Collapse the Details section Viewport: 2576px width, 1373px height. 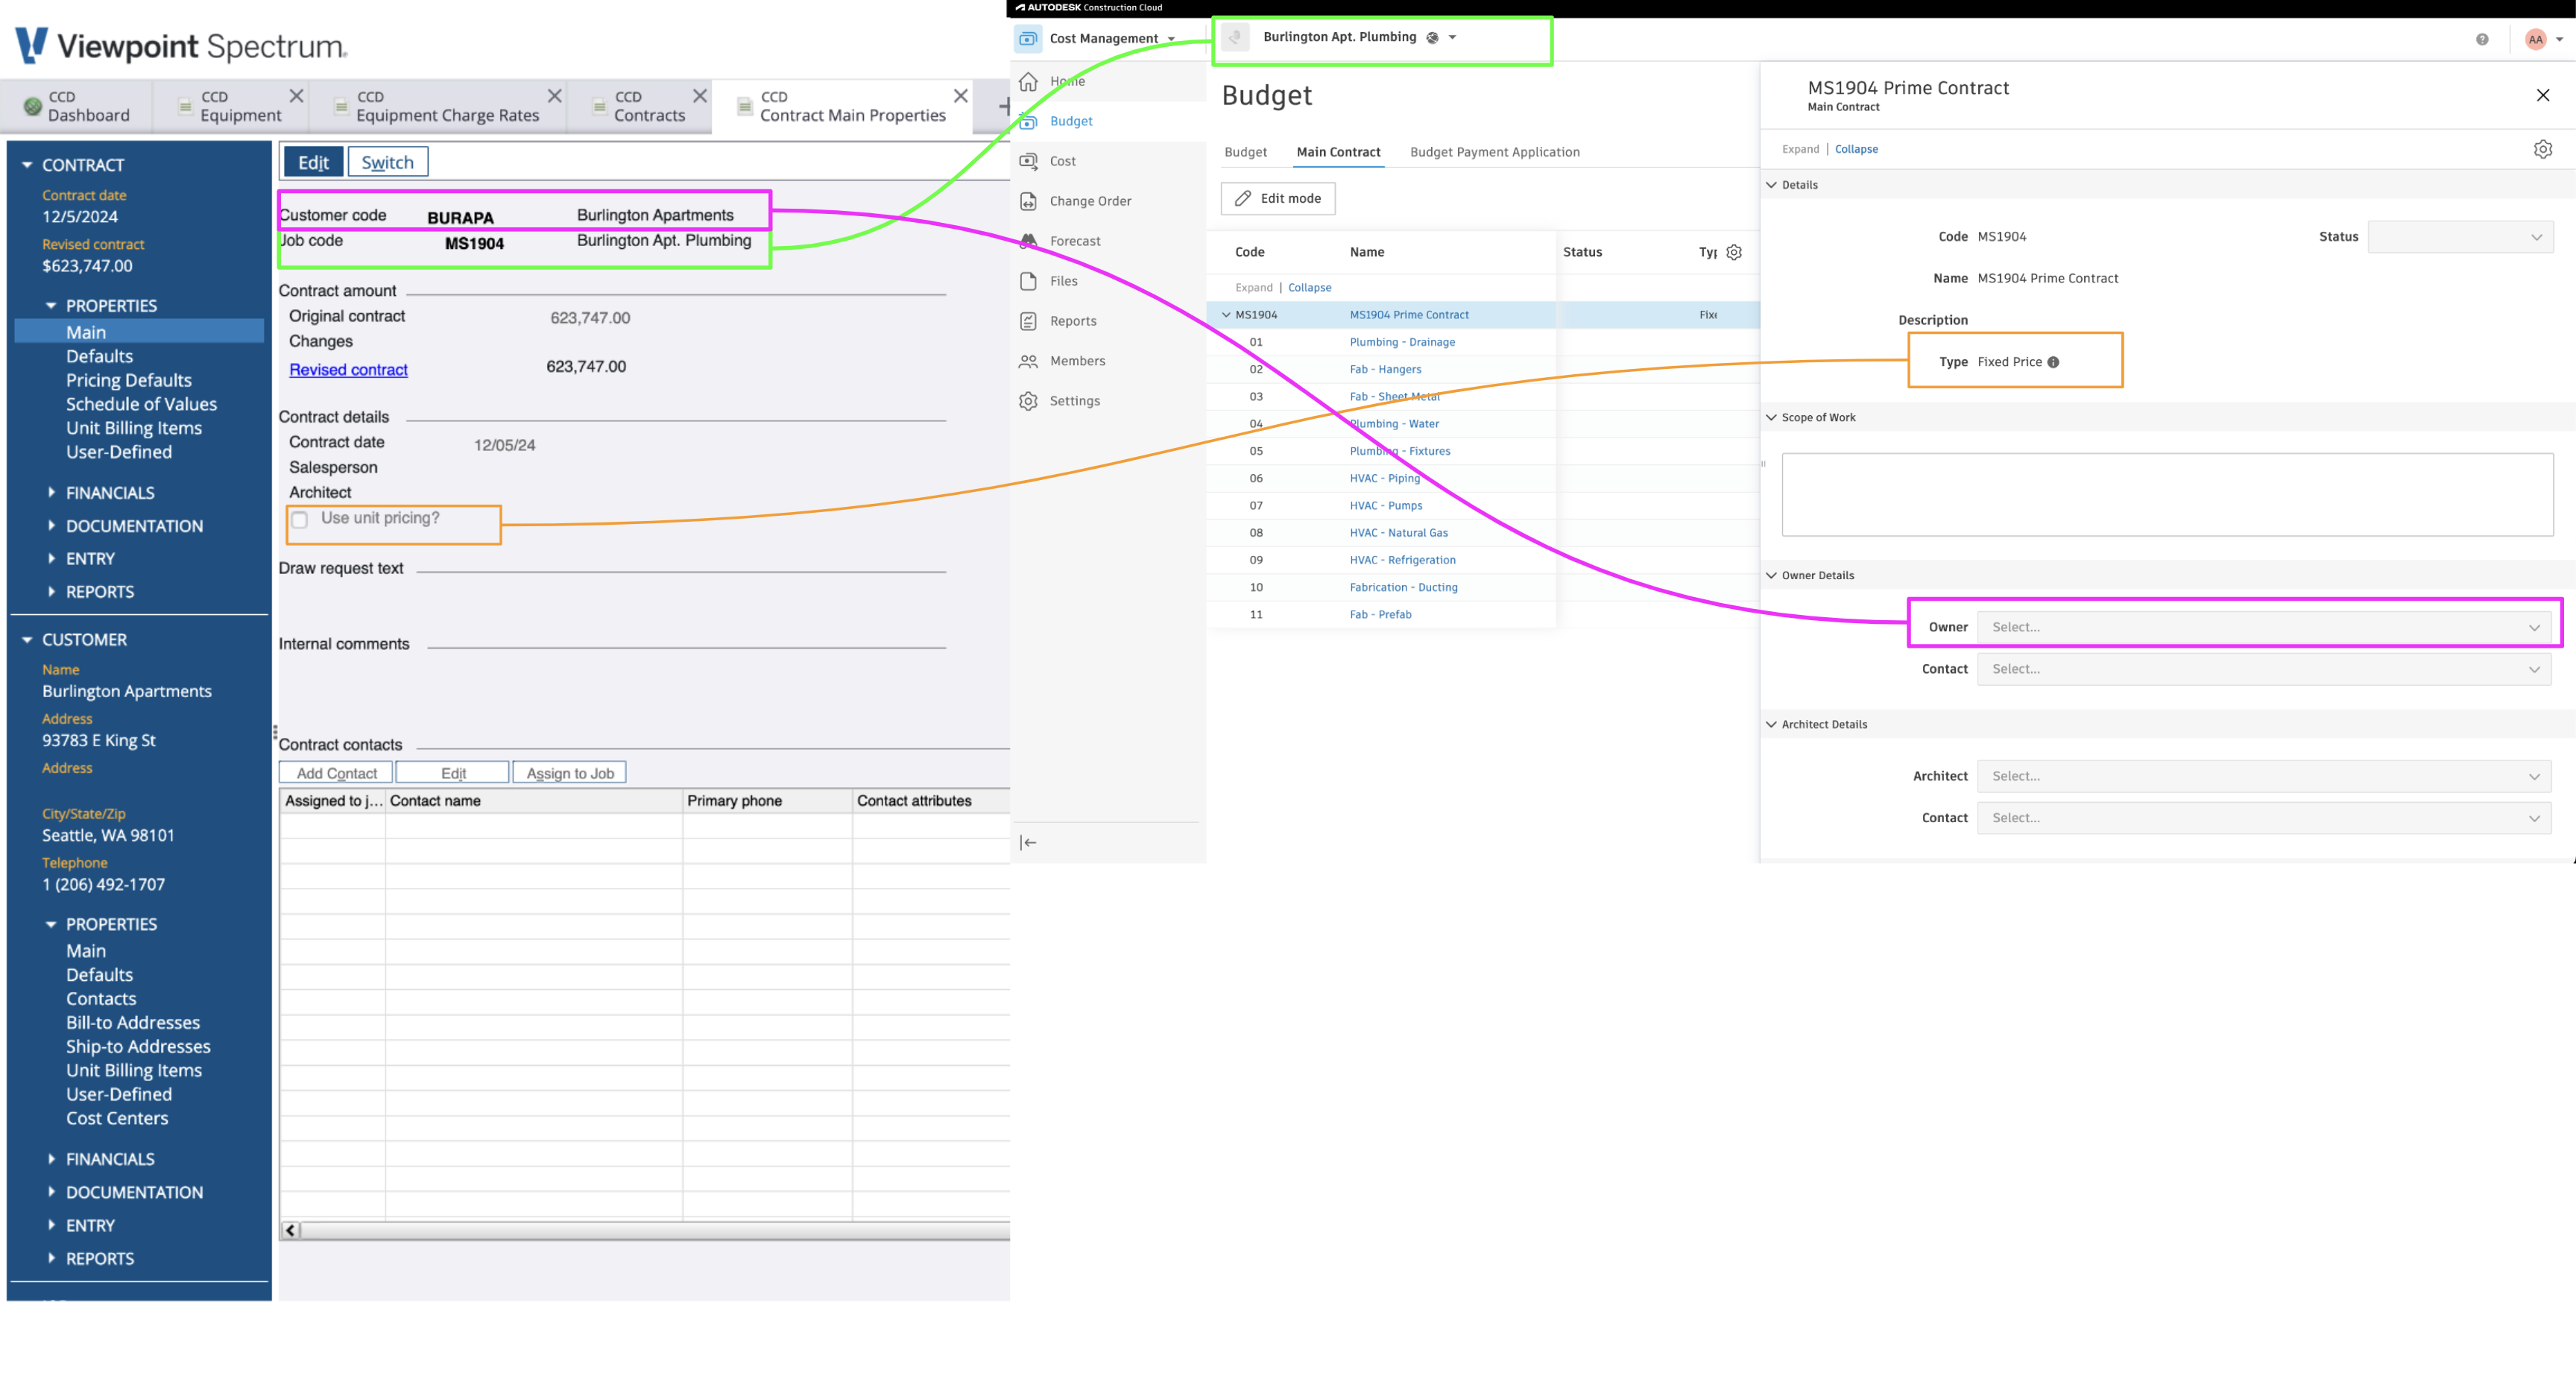(x=1771, y=185)
